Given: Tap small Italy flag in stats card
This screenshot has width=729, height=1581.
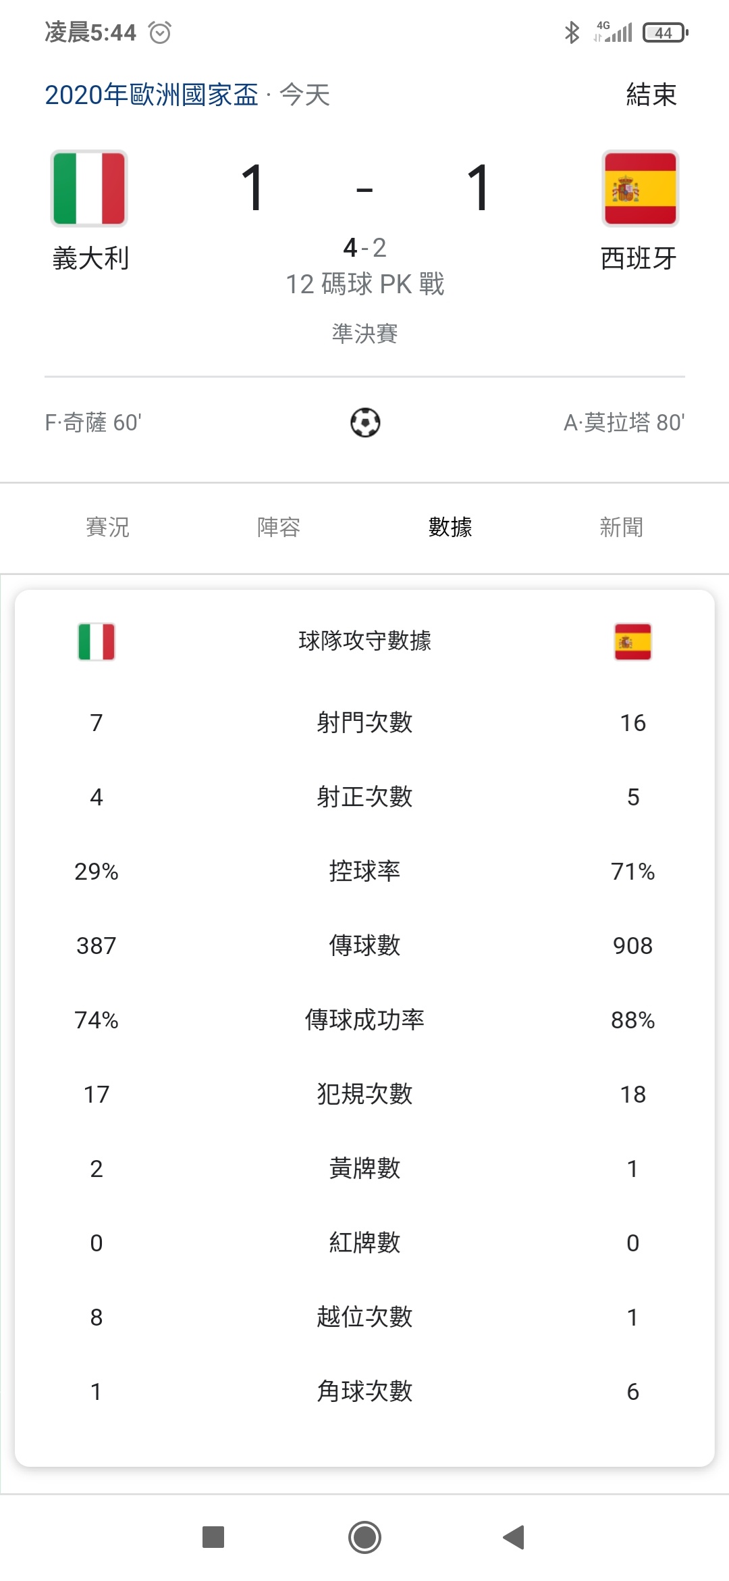Looking at the screenshot, I should (97, 641).
